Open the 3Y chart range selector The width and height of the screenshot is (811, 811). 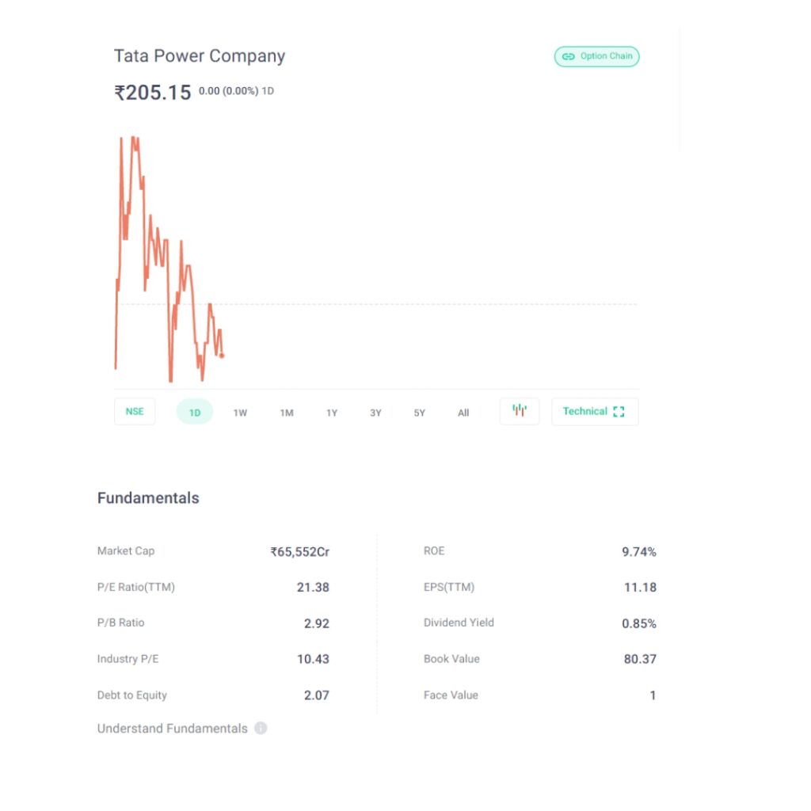pyautogui.click(x=375, y=413)
